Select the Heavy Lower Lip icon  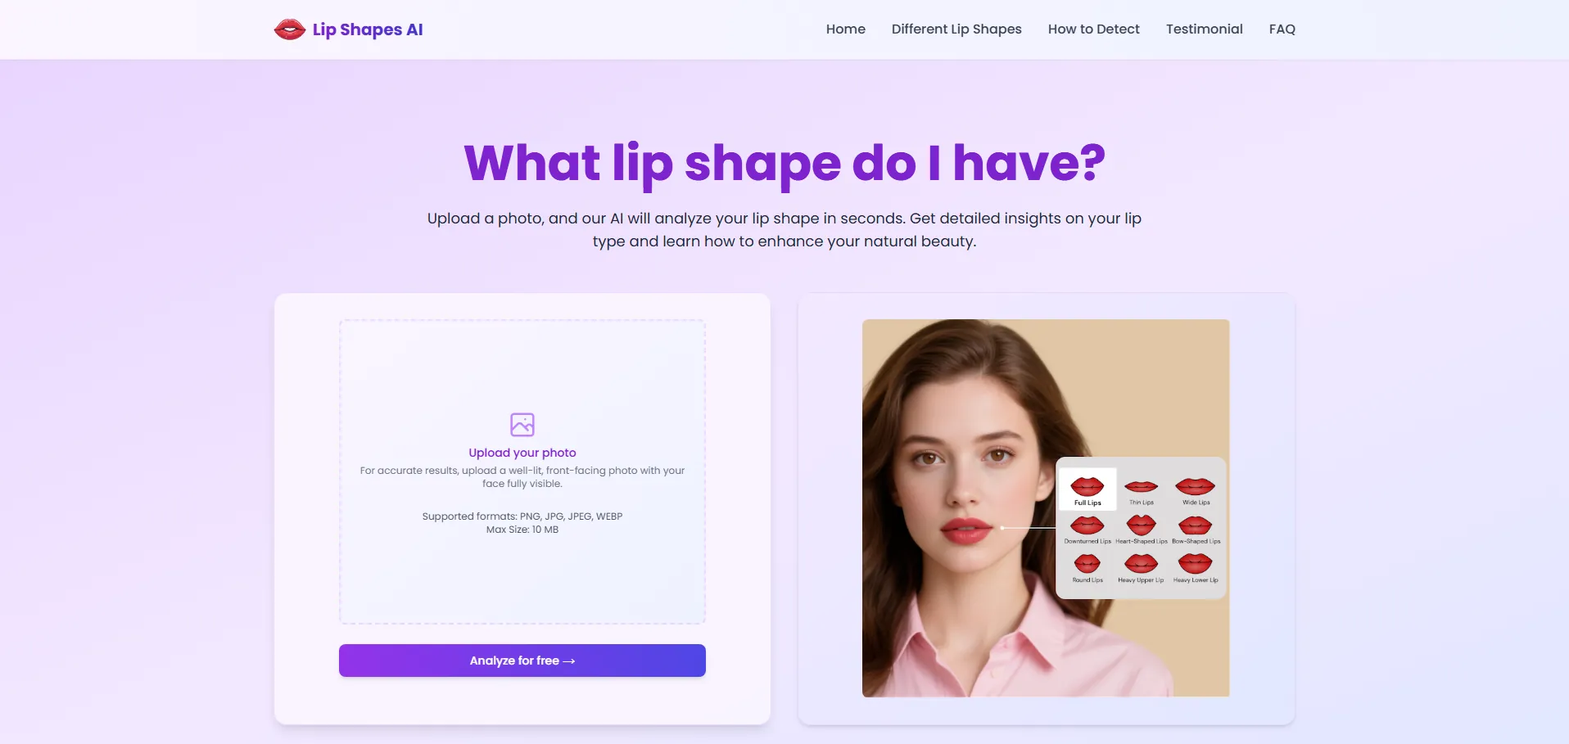coord(1196,564)
